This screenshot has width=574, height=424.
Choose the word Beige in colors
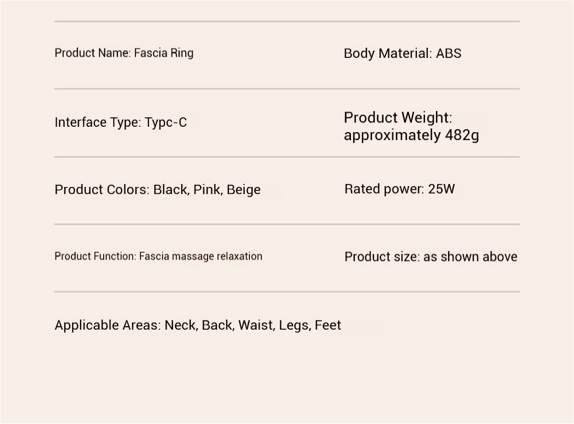point(243,190)
